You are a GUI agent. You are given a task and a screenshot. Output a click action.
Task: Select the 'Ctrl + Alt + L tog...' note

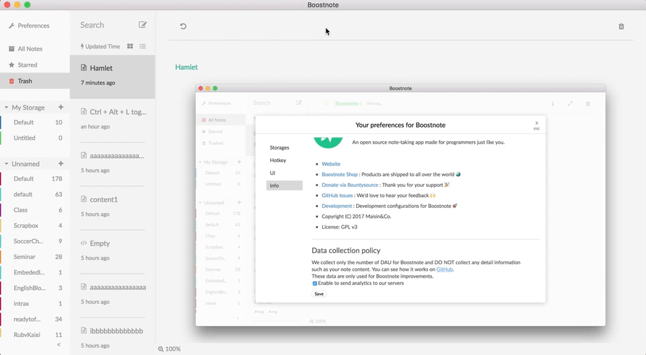[112, 120]
